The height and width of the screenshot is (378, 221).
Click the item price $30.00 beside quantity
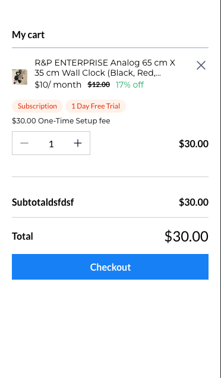click(194, 144)
